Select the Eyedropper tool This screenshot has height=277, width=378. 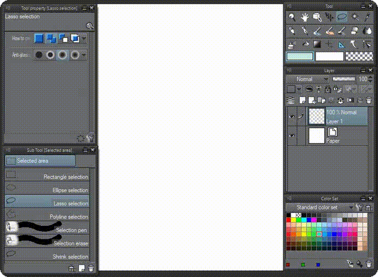[367, 17]
